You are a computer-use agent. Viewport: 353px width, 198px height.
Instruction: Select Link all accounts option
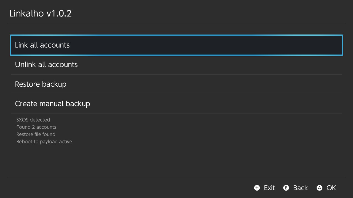pyautogui.click(x=176, y=45)
